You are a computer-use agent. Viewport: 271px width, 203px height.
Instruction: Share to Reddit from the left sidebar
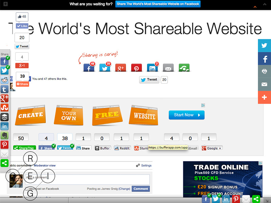[4, 80]
